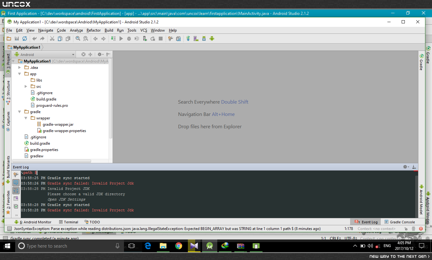Click the Cut scissors icon

[52, 39]
